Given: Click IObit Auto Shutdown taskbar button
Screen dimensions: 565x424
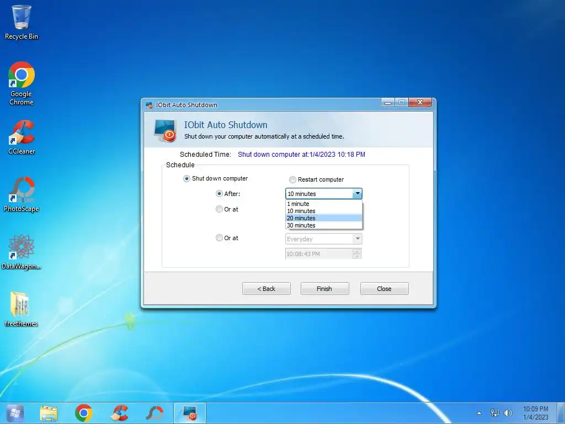Looking at the screenshot, I should (x=190, y=413).
